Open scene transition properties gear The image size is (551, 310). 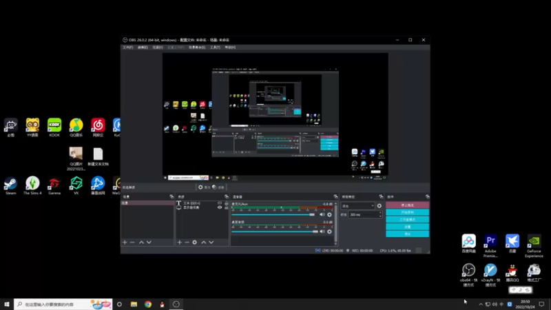point(380,205)
